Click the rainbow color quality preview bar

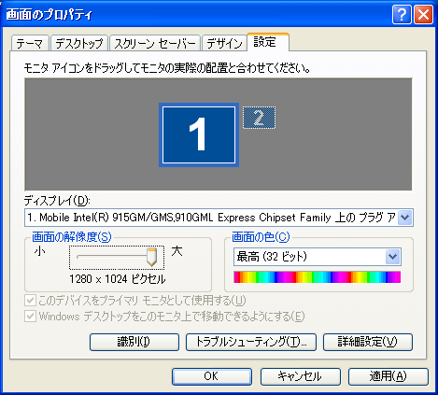[x=318, y=277]
